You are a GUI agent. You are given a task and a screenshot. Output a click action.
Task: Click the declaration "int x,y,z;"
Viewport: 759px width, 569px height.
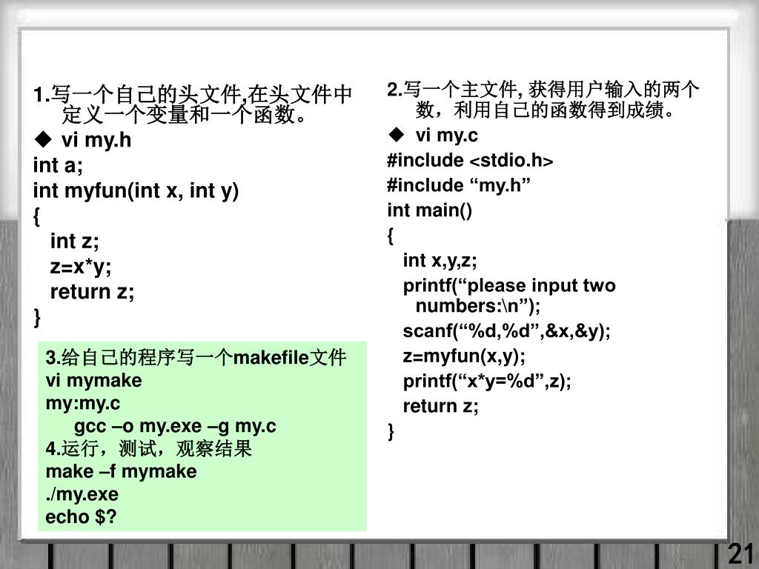pos(440,261)
